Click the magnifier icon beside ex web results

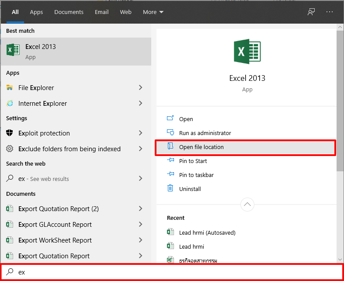[x=10, y=178]
